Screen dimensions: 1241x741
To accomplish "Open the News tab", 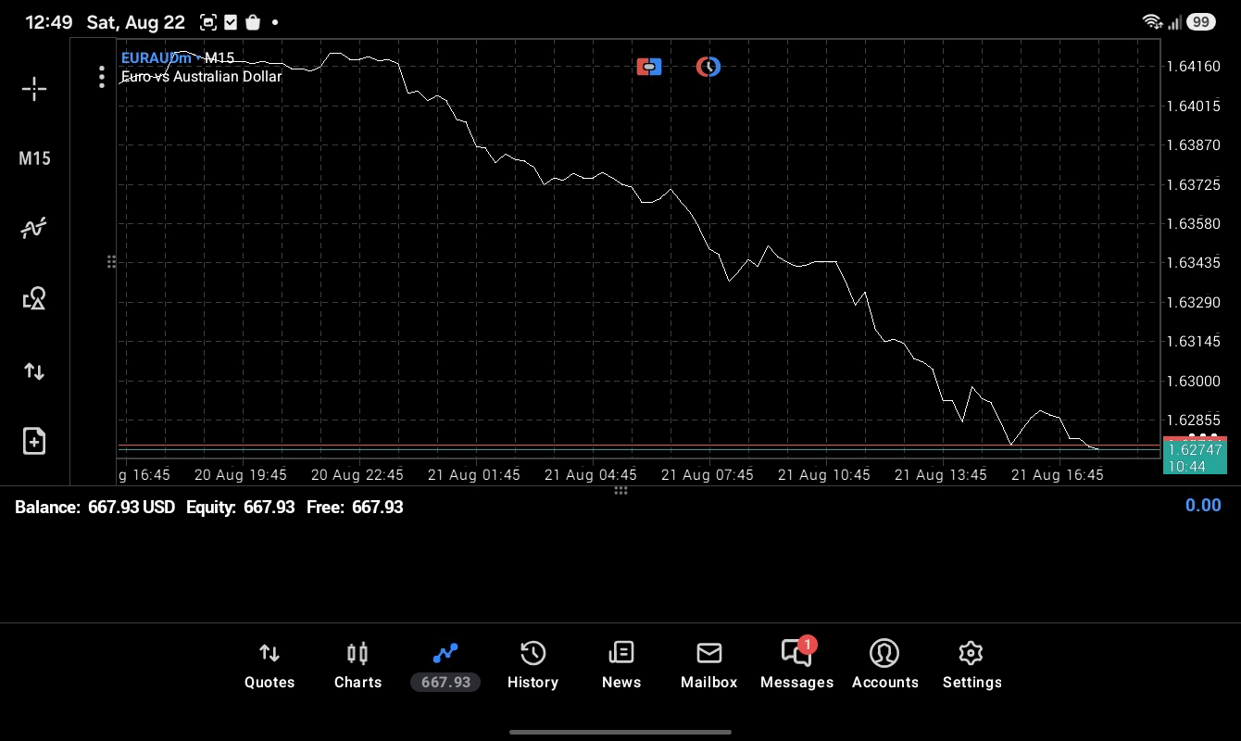I will pyautogui.click(x=621, y=666).
